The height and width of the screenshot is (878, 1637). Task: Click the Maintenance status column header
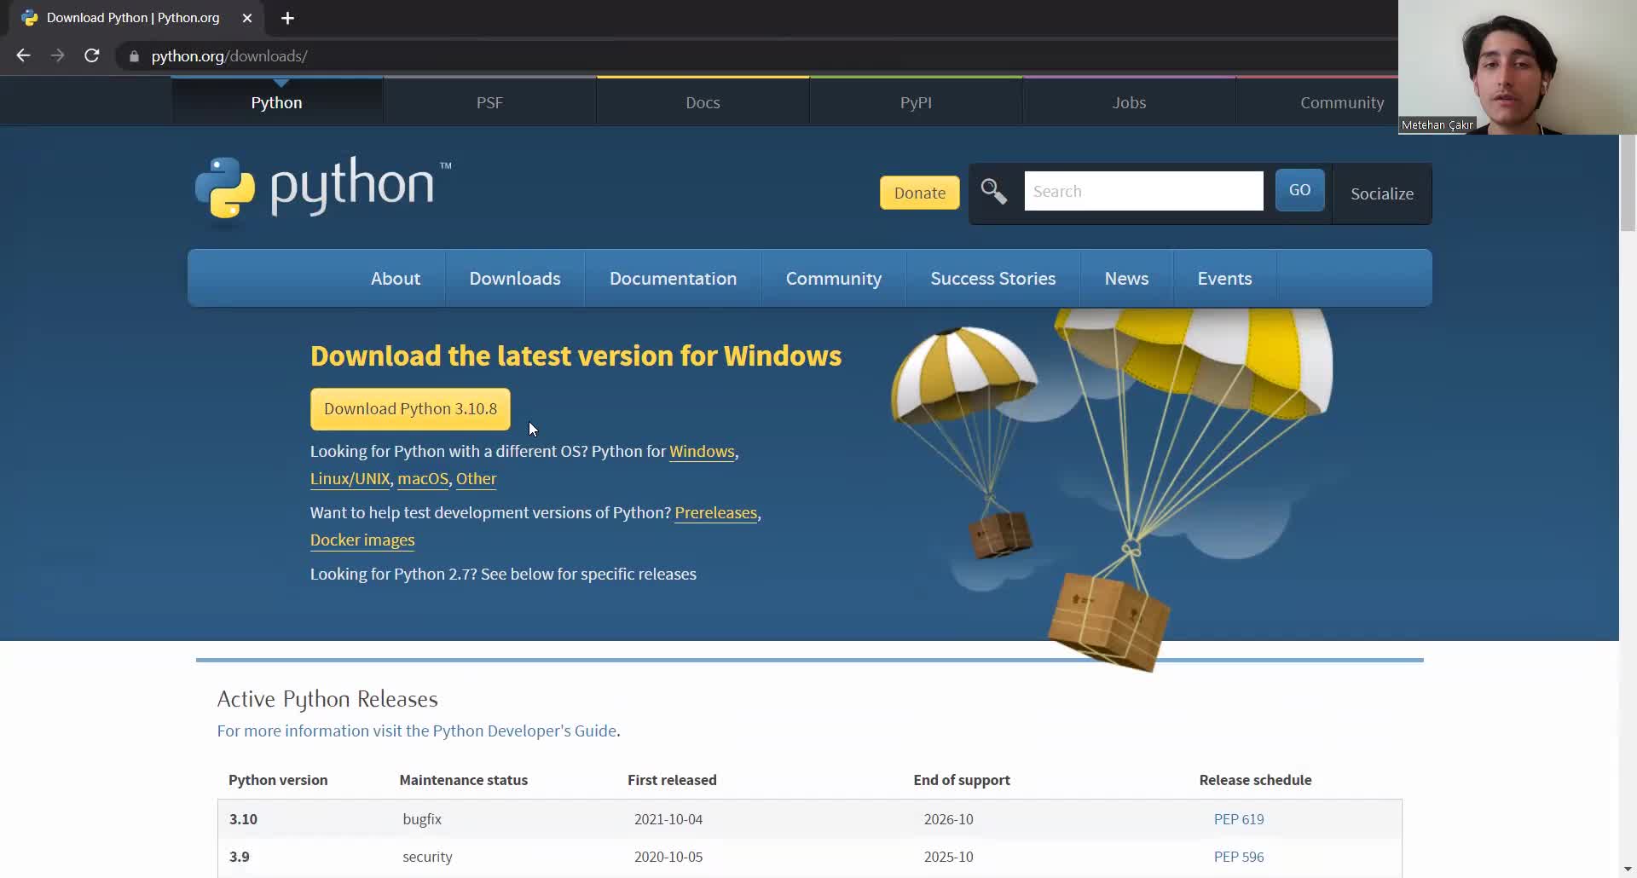pyautogui.click(x=463, y=780)
